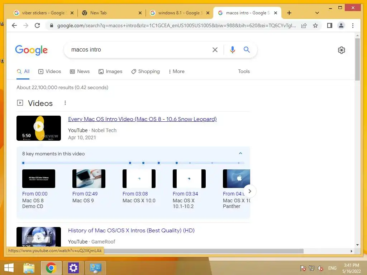Open the Chrome three-dot menu

pos(353,25)
